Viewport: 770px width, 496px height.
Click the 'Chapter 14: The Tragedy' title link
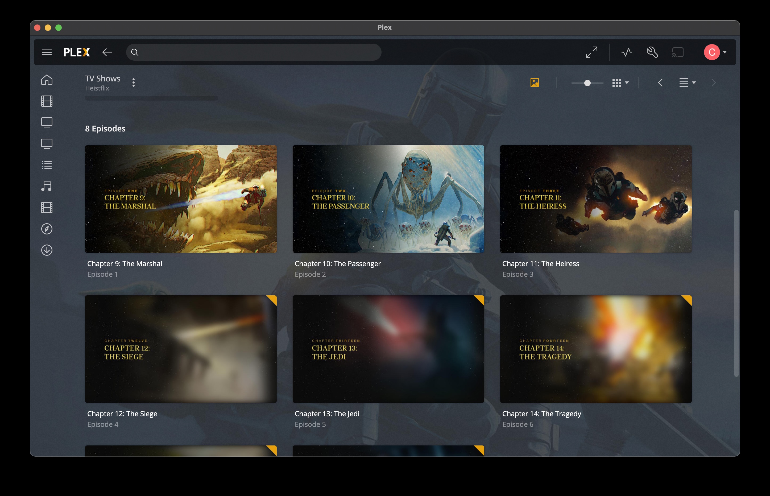(x=542, y=414)
